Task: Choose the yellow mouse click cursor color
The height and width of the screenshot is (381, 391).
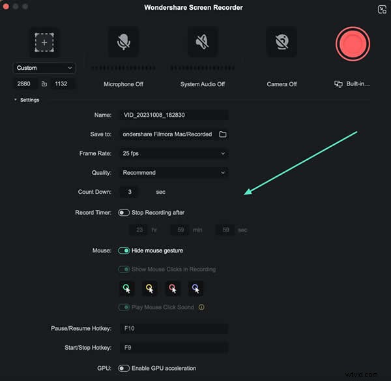Action: point(150,288)
